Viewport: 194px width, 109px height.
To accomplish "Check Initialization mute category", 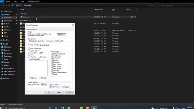I will pos(52,58).
